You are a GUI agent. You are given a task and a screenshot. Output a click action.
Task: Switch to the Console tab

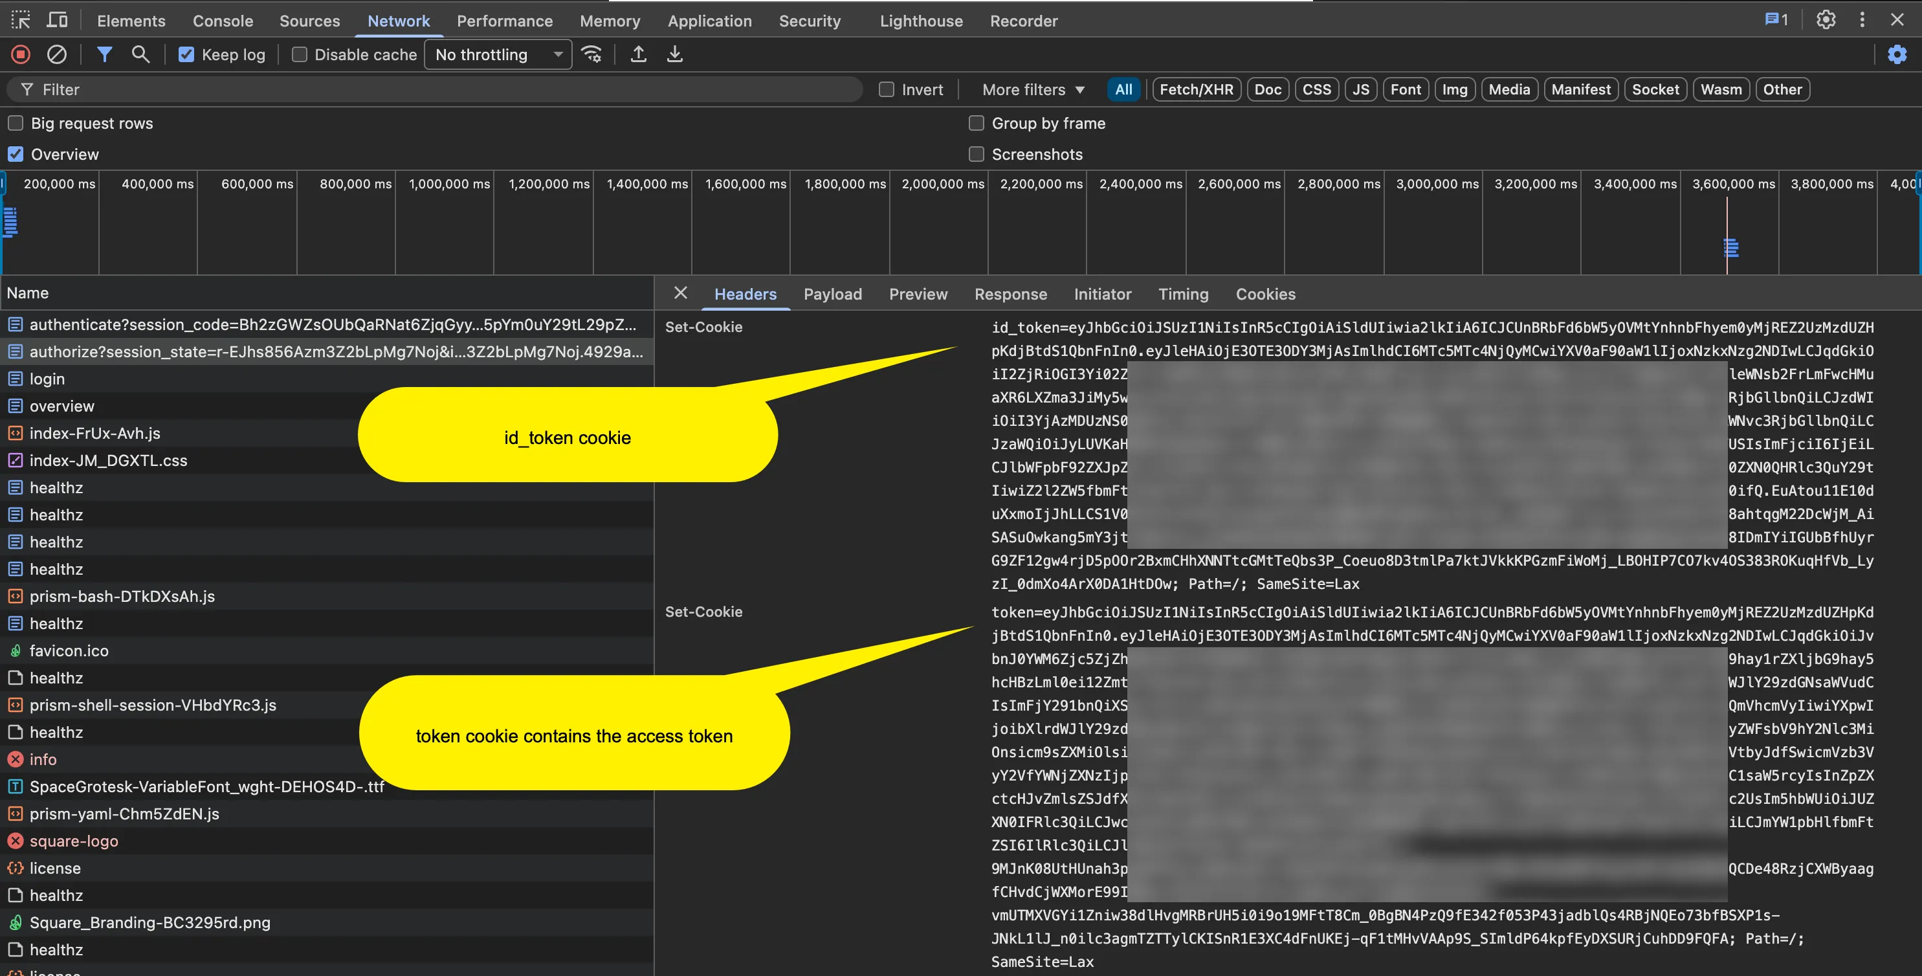[223, 21]
